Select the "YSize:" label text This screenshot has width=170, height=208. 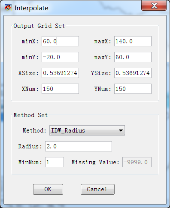pyautogui.click(x=101, y=73)
